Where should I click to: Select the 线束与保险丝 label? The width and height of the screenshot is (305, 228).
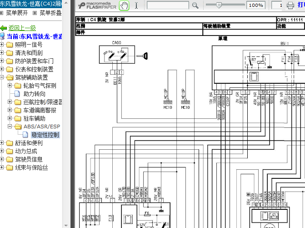pyautogui.click(x=31, y=167)
